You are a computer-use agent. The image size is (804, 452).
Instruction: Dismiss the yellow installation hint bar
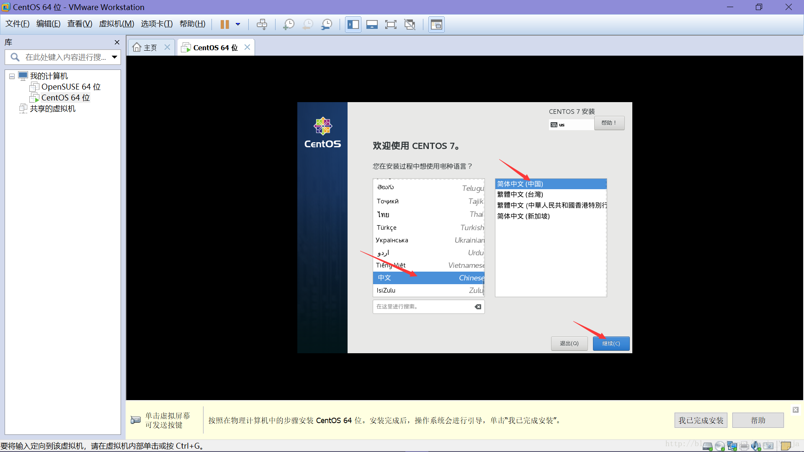795,410
